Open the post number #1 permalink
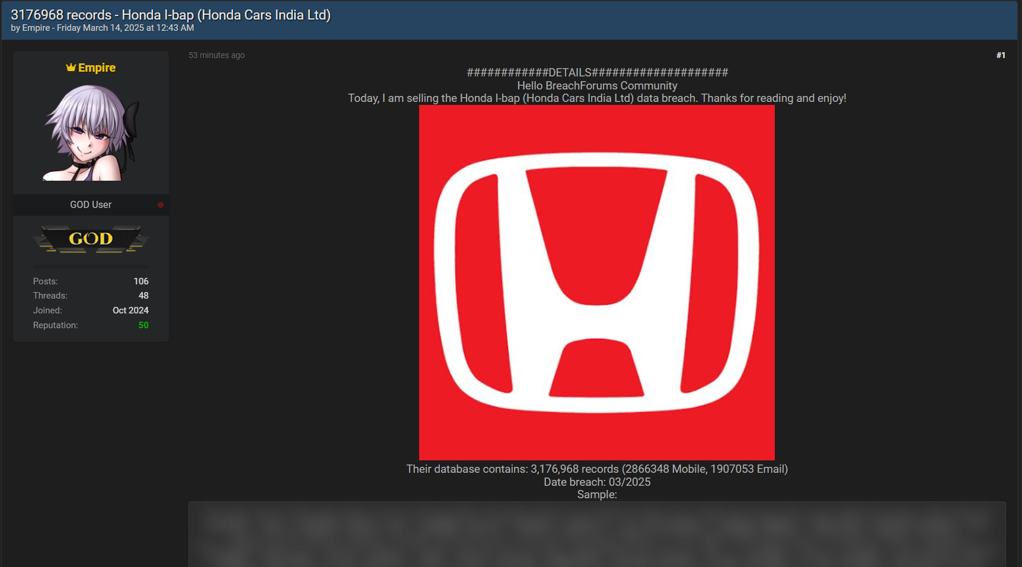This screenshot has height=567, width=1022. tap(1001, 55)
